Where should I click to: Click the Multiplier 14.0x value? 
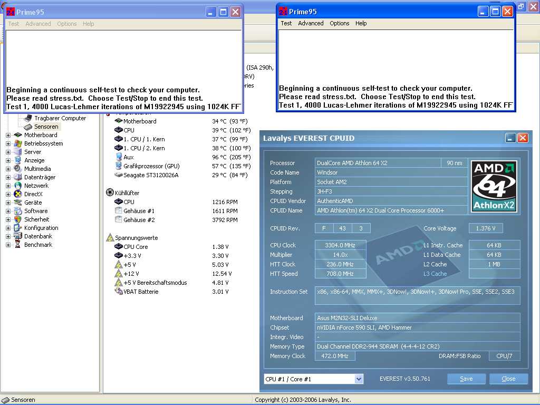pos(340,255)
